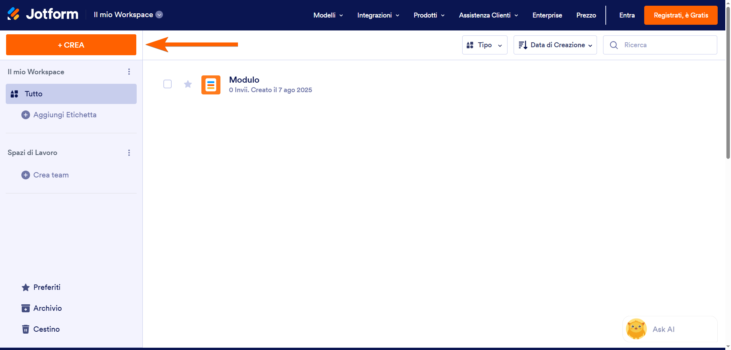Click the Jotform logo
Image resolution: width=731 pixels, height=350 pixels.
[42, 14]
